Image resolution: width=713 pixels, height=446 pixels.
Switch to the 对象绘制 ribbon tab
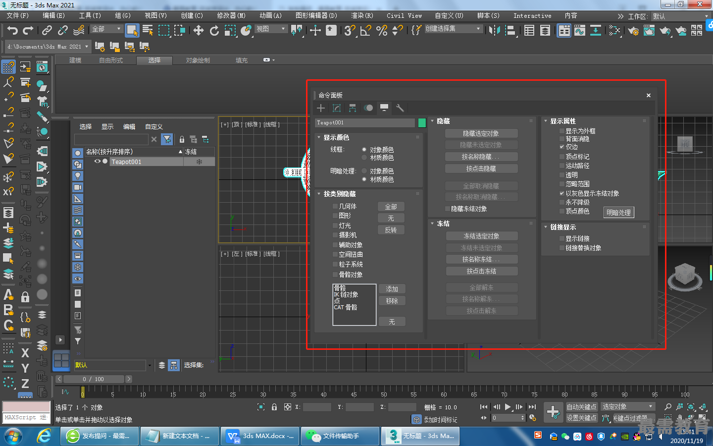pyautogui.click(x=198, y=60)
